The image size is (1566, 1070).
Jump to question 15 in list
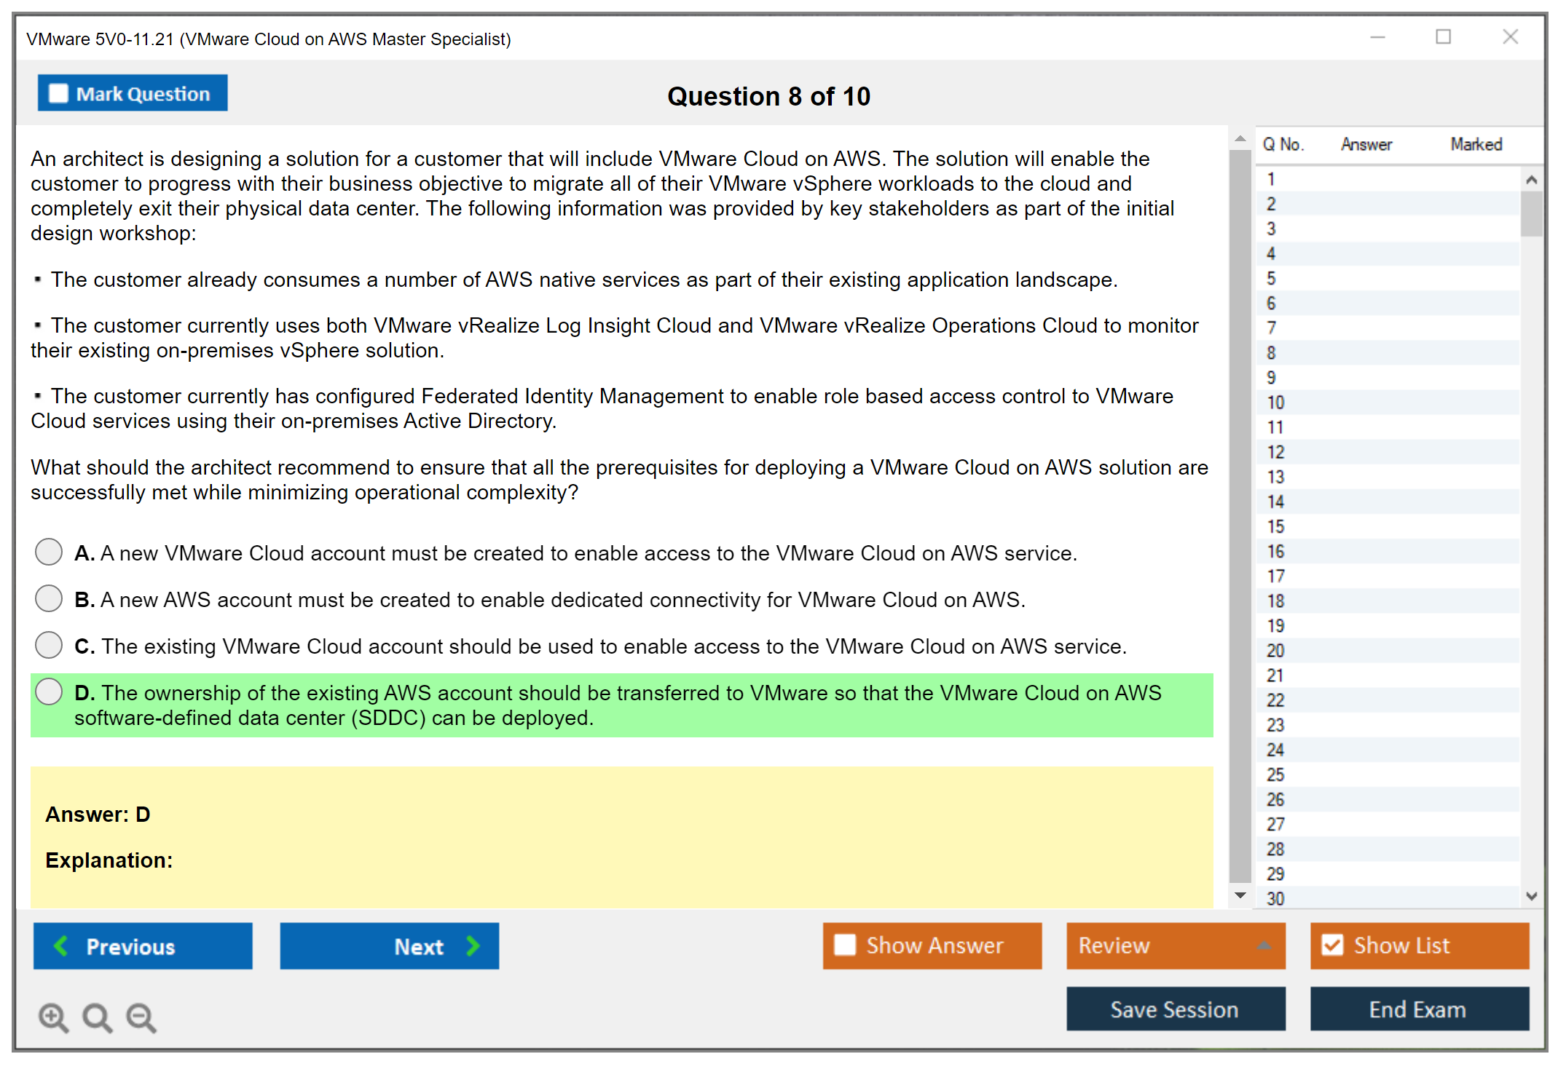click(1275, 526)
